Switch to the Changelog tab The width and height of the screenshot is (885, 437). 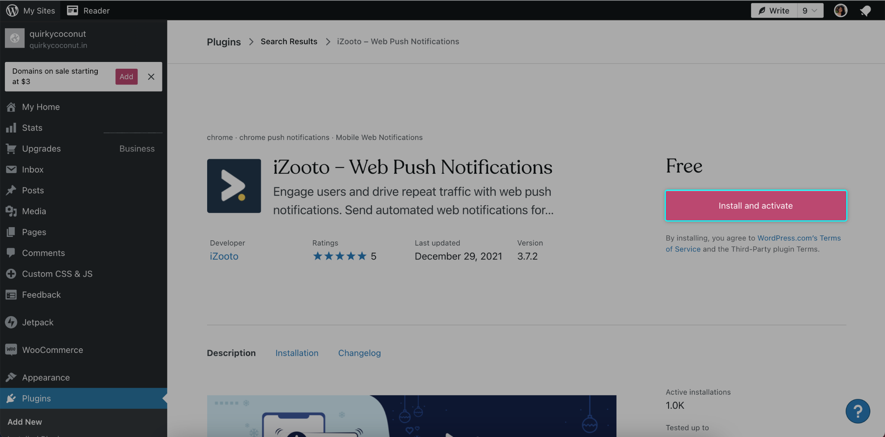coord(359,353)
